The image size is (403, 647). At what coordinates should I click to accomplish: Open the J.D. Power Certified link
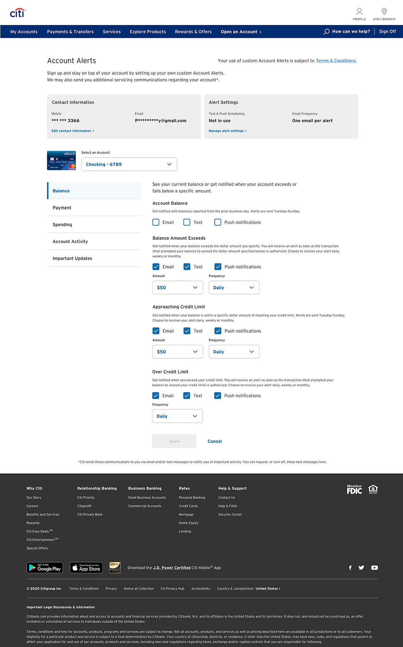172,568
